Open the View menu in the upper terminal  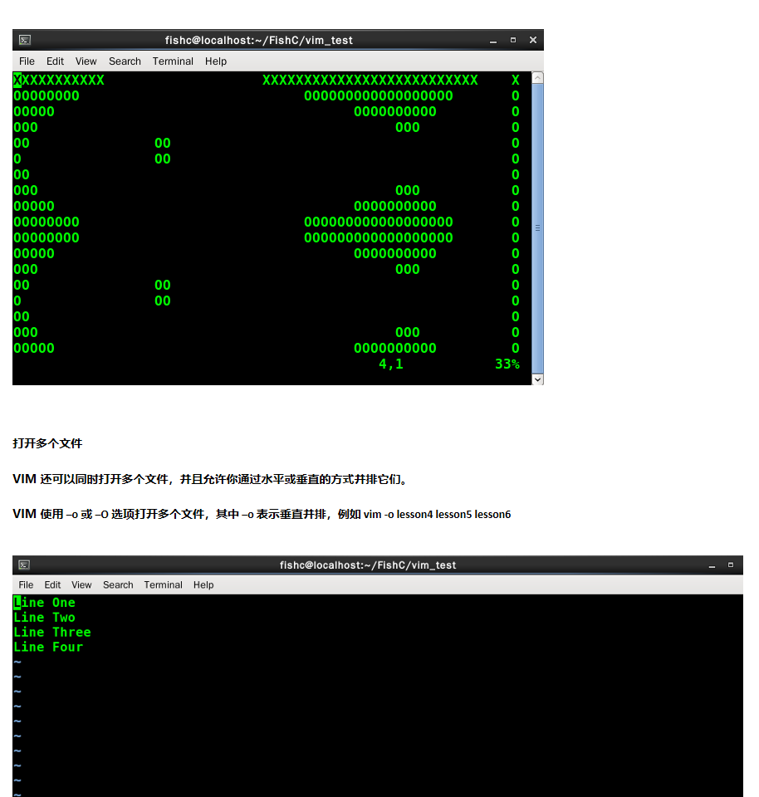(x=86, y=61)
